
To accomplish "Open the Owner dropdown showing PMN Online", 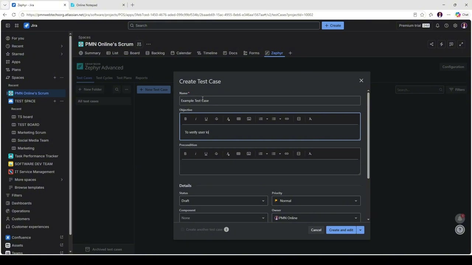I will tap(316, 218).
